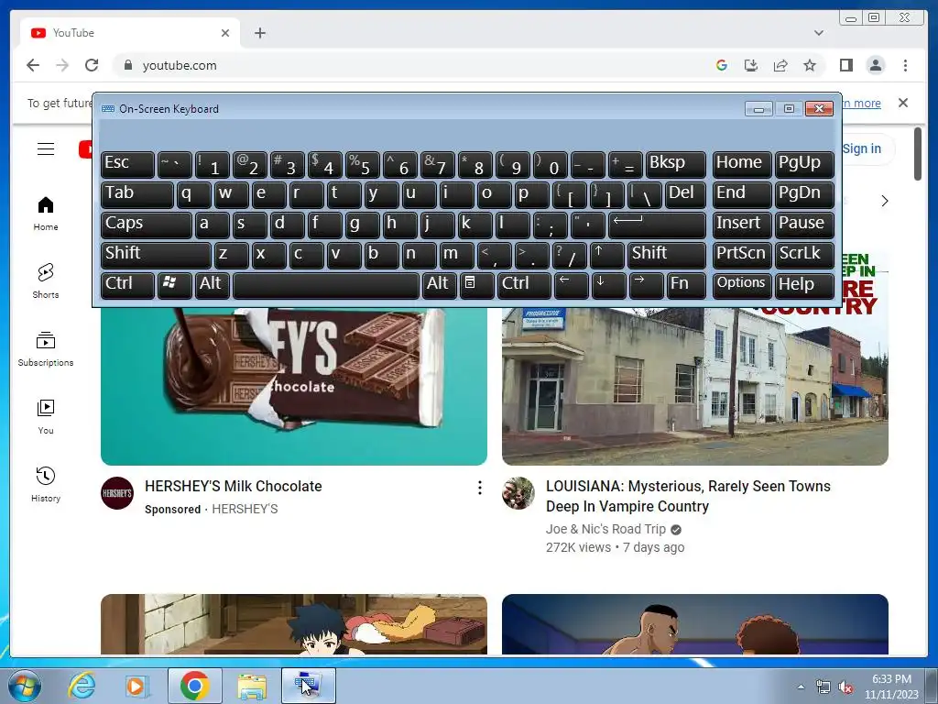Toggle the right Ctrl key
The height and width of the screenshot is (704, 938).
click(524, 286)
